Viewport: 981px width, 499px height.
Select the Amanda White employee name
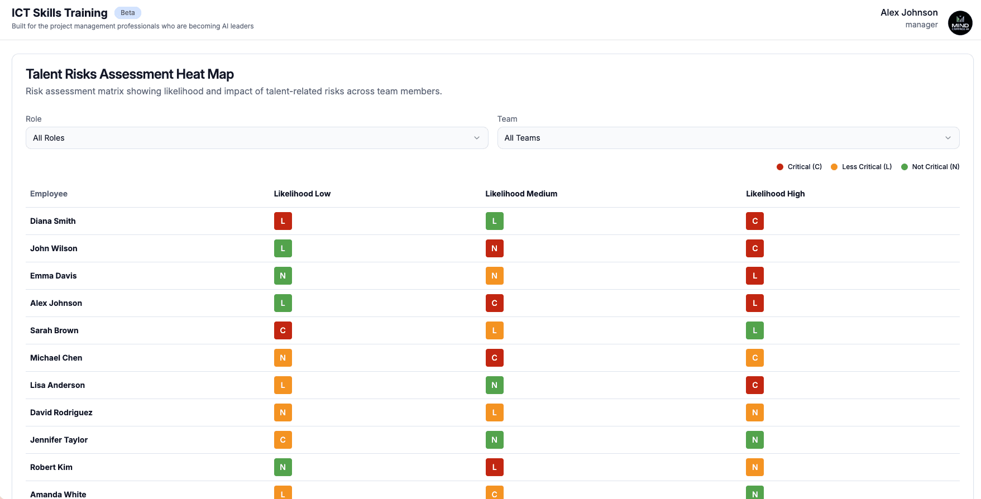58,495
